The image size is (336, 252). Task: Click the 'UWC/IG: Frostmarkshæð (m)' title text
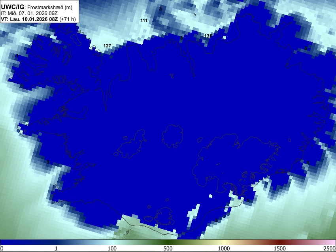(x=37, y=7)
